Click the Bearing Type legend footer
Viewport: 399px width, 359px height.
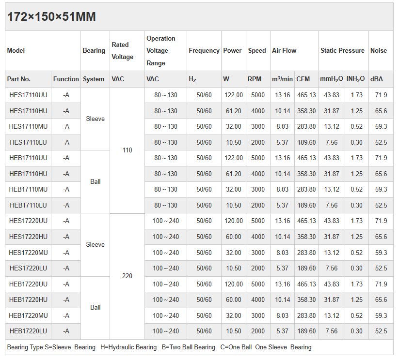point(159,347)
